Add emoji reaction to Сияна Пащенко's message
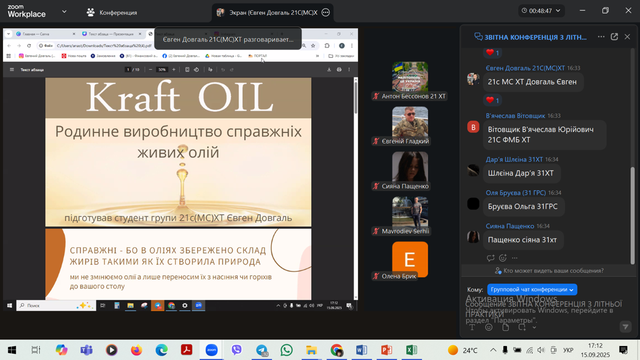 tap(503, 258)
